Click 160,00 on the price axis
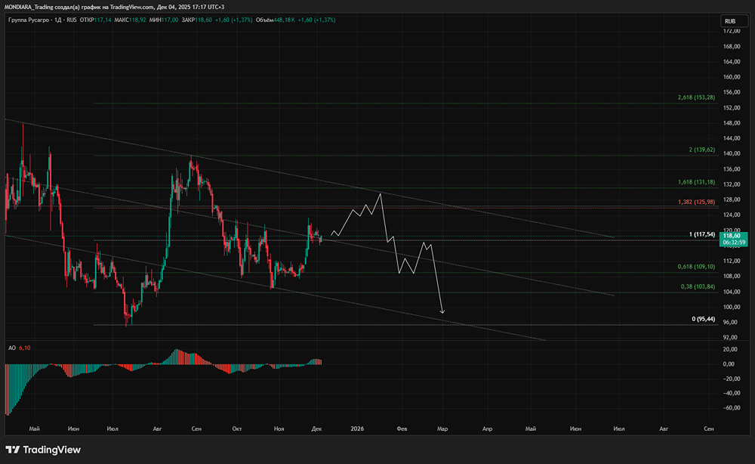Viewport: 755px width, 464px height. tap(732, 77)
